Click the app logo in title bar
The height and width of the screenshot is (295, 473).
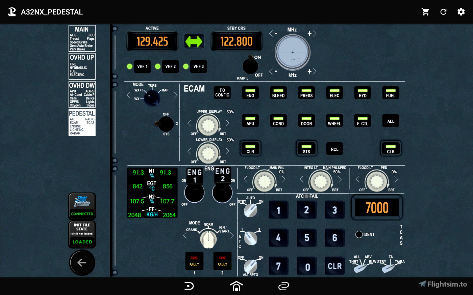tap(12, 12)
